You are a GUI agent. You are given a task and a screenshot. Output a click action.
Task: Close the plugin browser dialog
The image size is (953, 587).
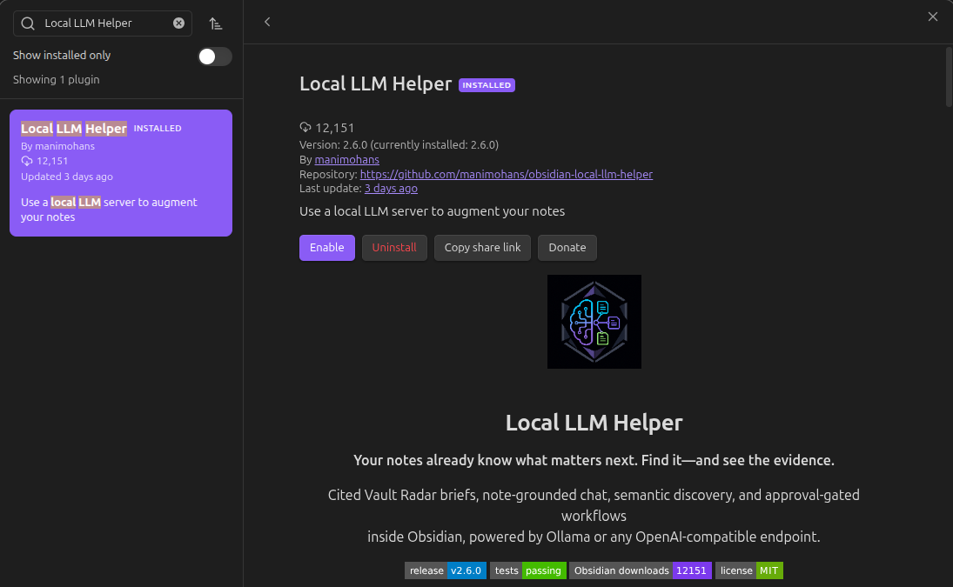click(x=933, y=17)
